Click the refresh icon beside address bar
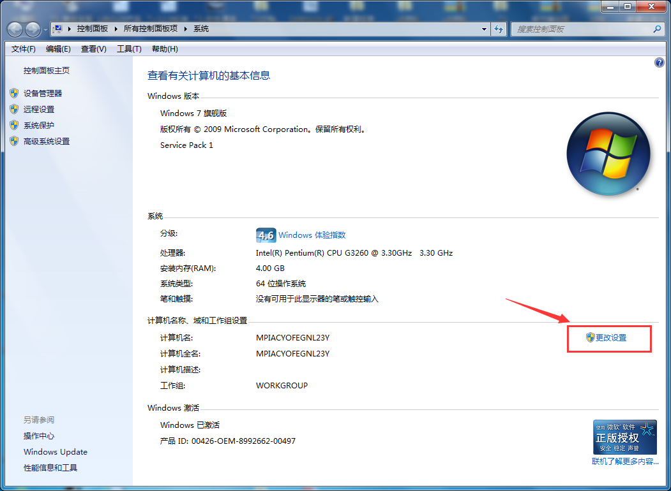 pyautogui.click(x=499, y=29)
